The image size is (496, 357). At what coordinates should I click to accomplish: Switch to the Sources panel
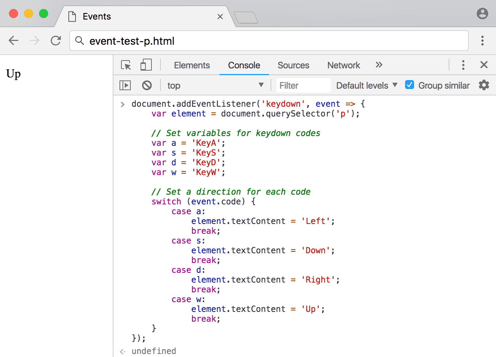[293, 65]
